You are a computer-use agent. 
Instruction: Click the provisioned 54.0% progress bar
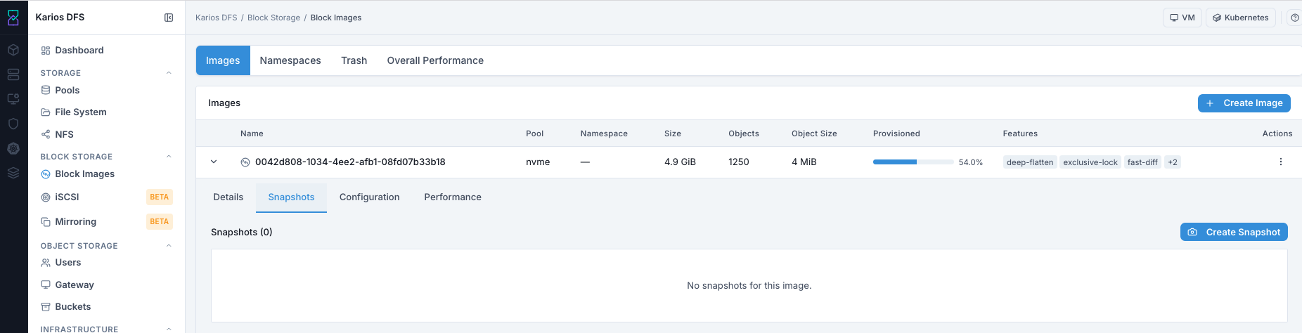tap(913, 162)
